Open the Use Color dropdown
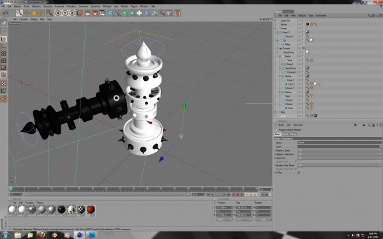 pos(340,158)
